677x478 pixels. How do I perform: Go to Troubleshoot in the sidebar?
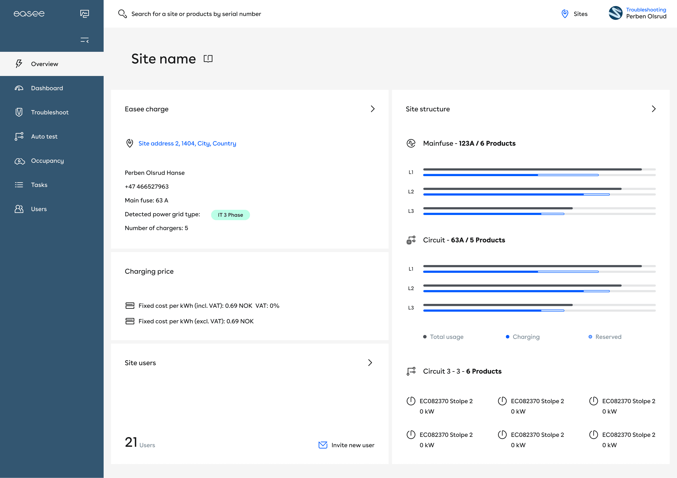click(x=50, y=112)
